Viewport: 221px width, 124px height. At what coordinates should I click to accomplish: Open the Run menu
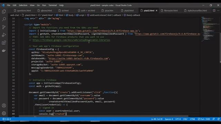[44, 6]
